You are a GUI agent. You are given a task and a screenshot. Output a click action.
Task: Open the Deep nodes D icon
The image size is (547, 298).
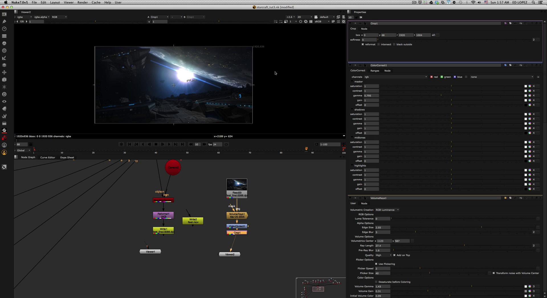tap(4, 94)
